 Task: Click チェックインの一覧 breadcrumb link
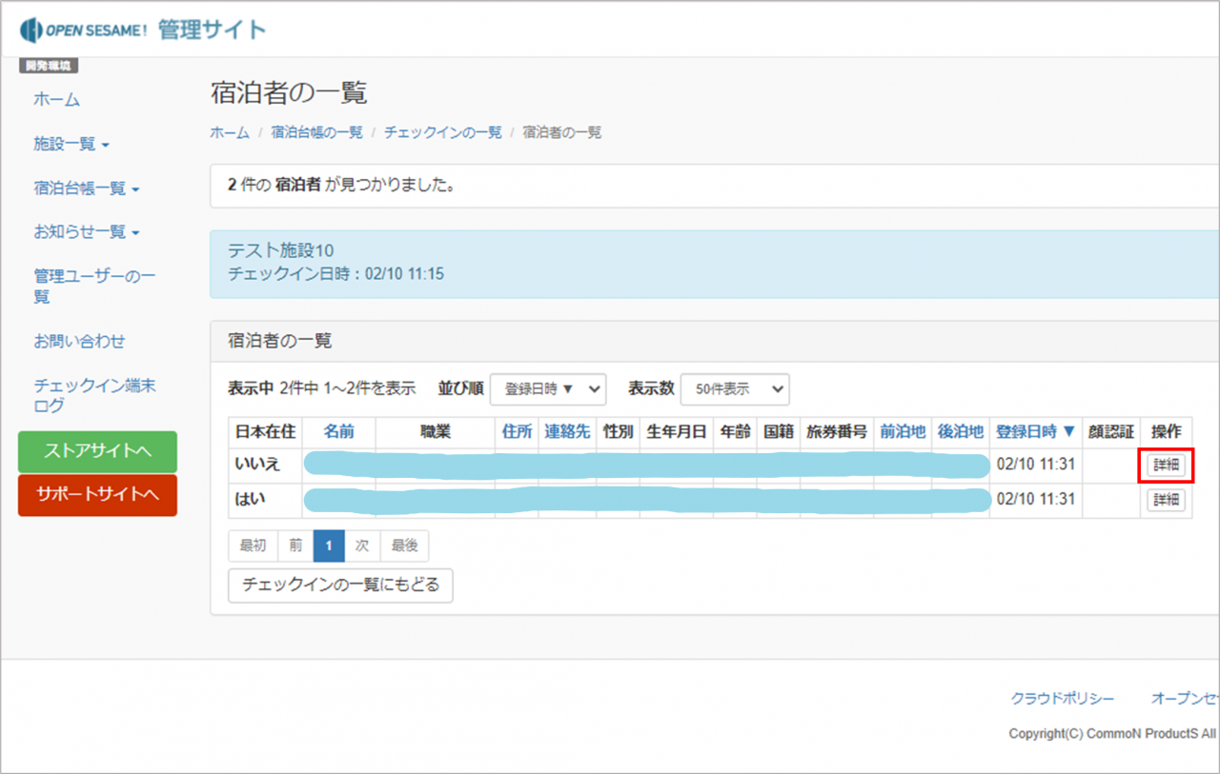[442, 133]
